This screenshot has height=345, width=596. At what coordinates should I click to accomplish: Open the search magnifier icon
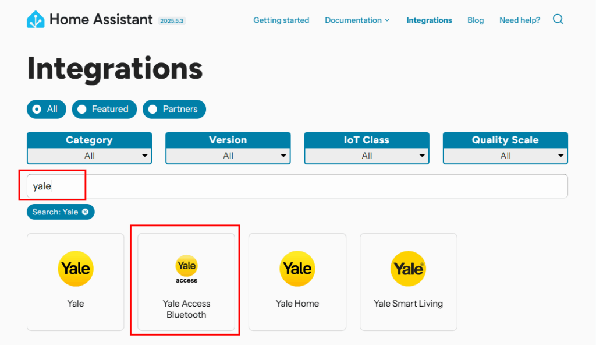pos(558,20)
